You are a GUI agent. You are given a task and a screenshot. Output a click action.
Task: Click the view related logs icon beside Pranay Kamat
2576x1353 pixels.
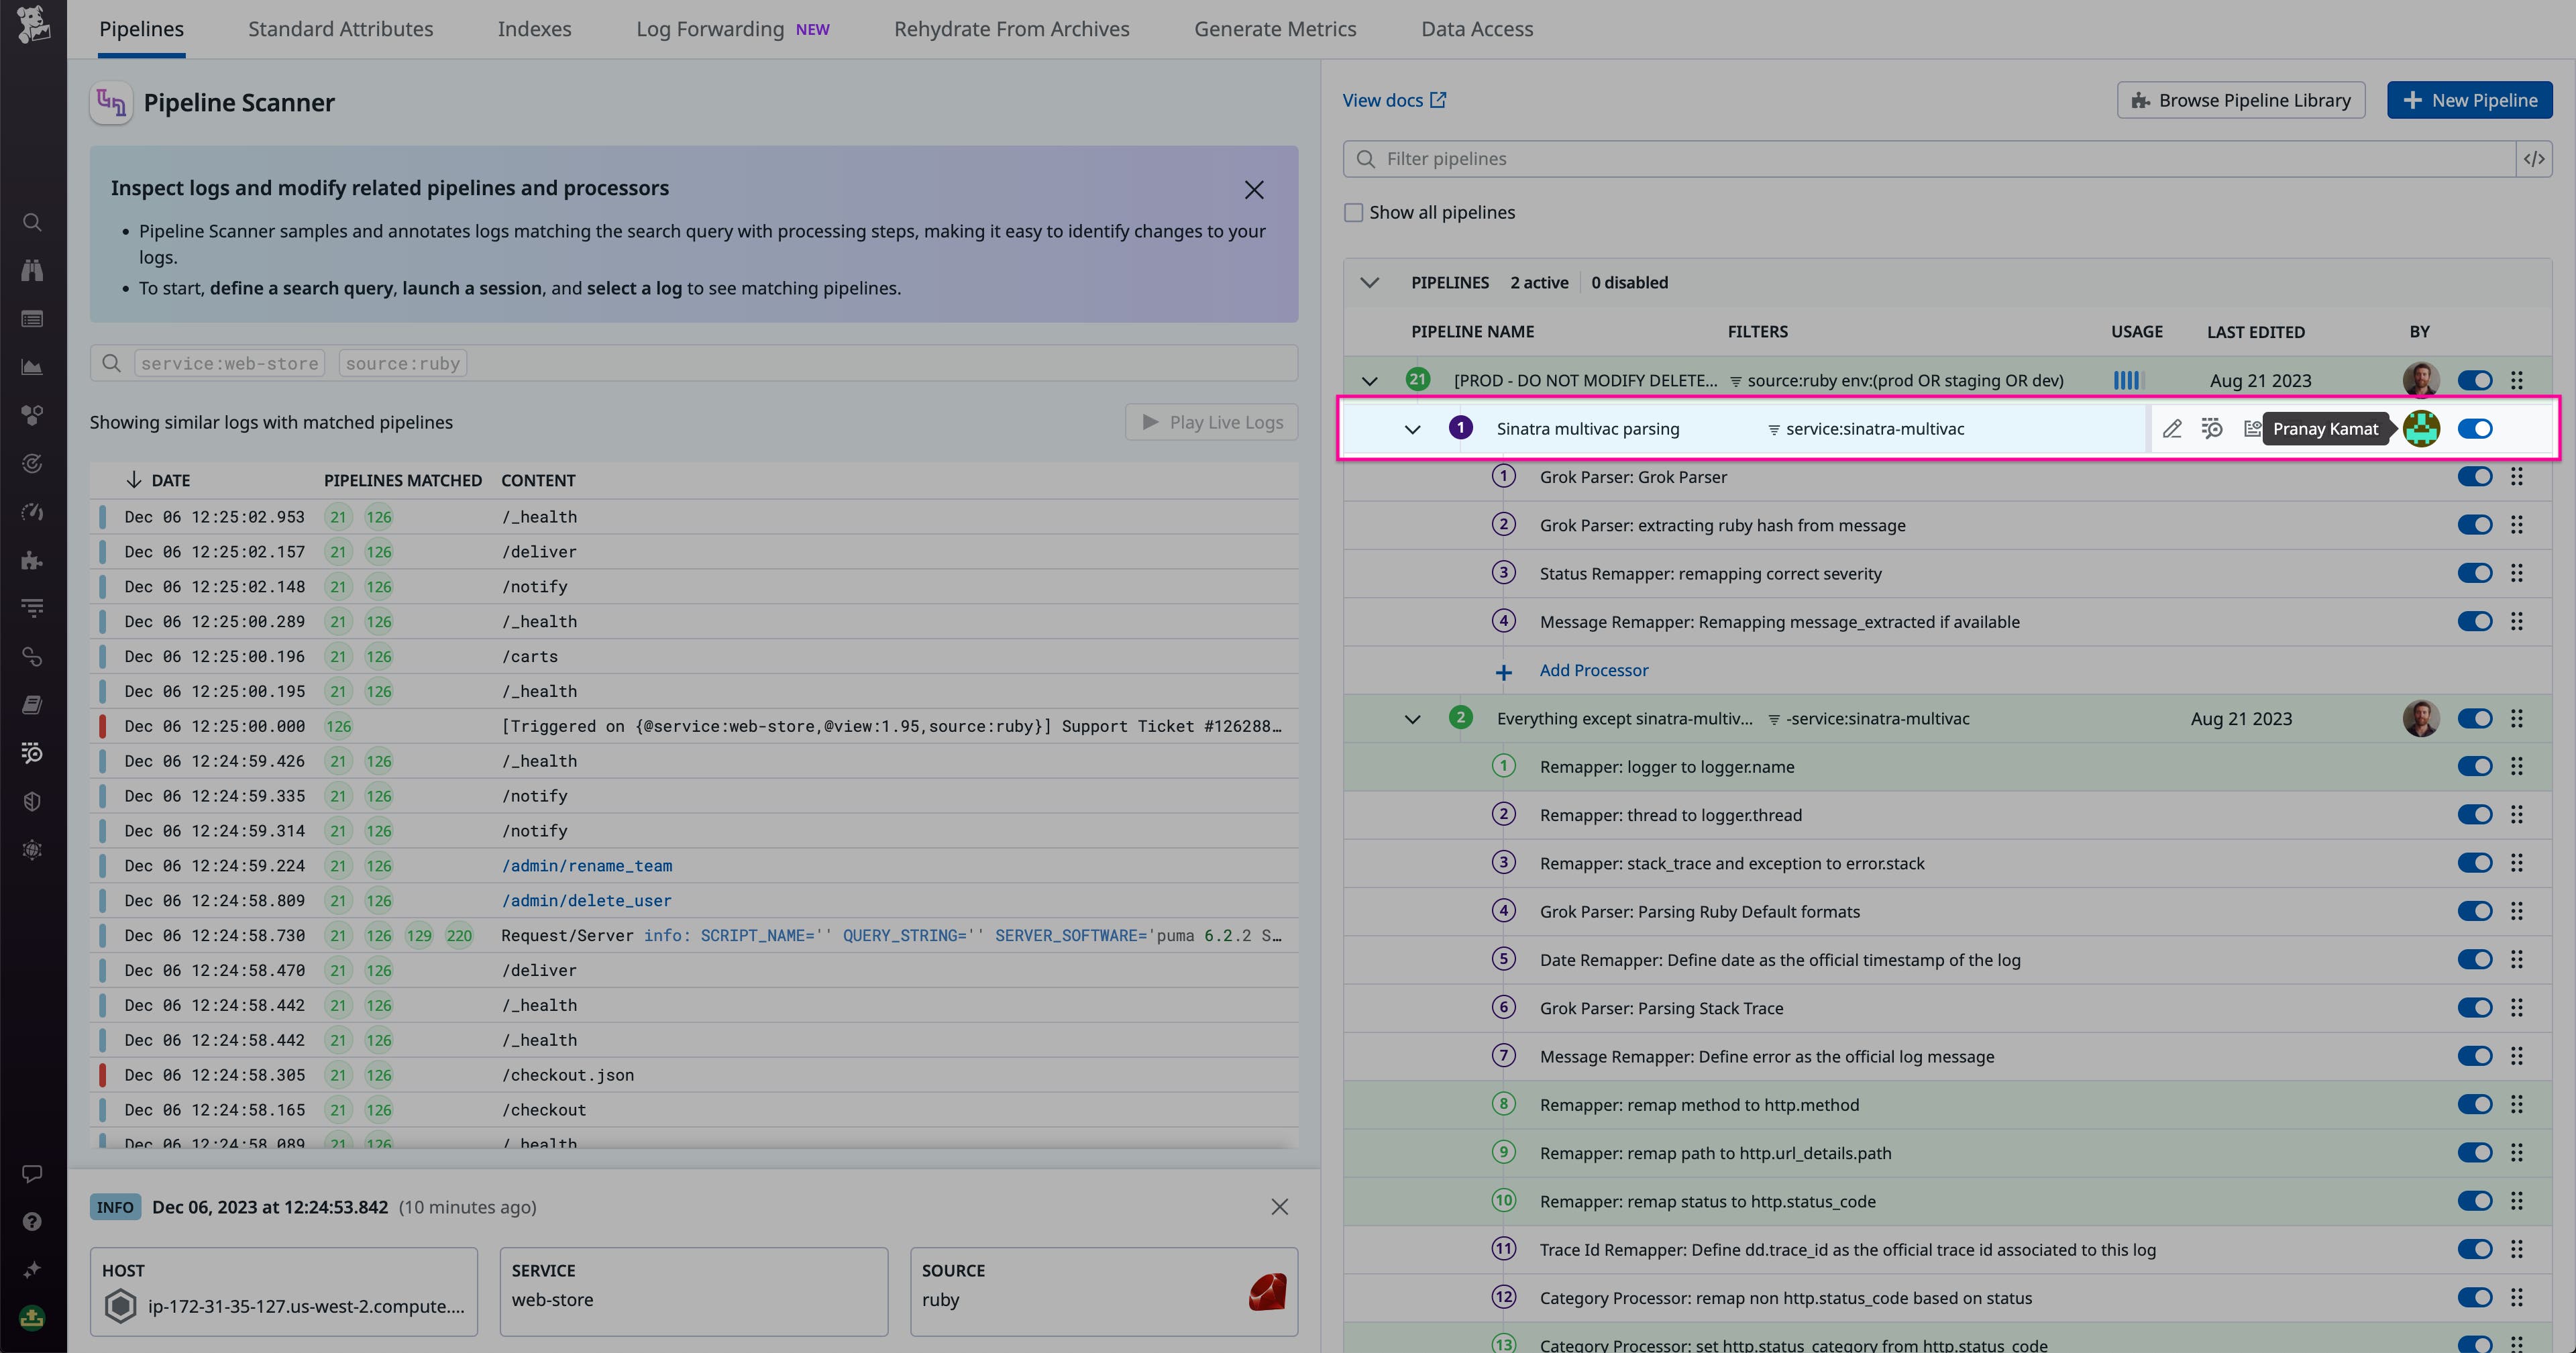(2252, 428)
